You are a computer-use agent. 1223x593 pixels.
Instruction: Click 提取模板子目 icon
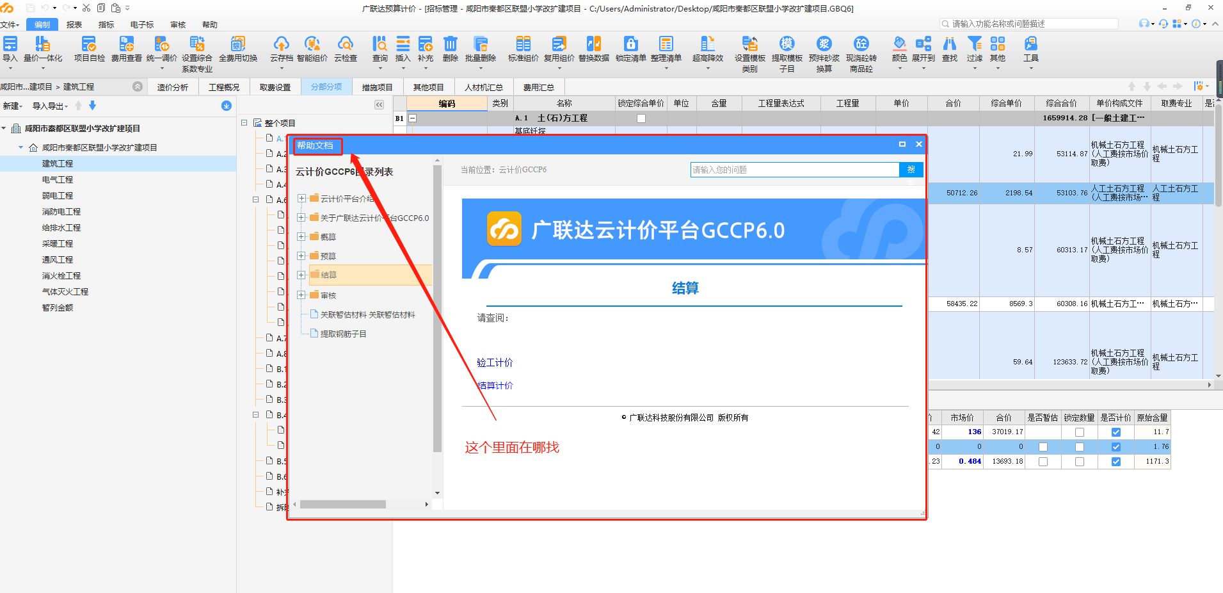click(x=787, y=44)
